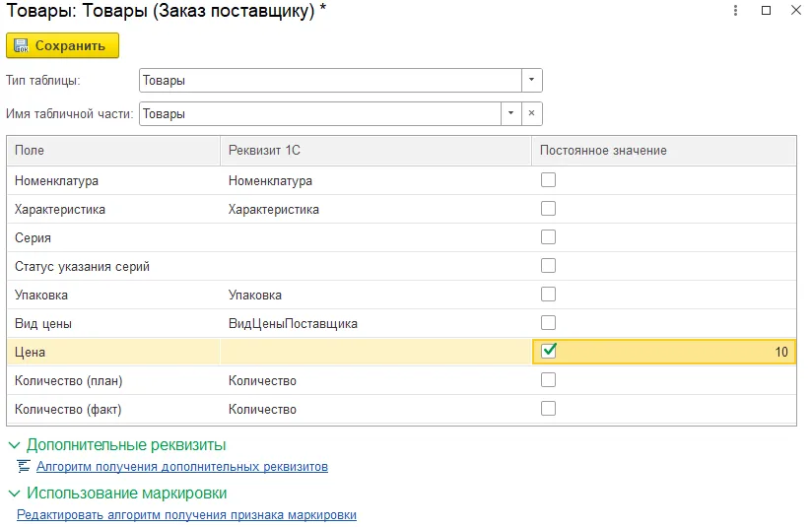This screenshot has width=811, height=527.
Task: Close the Товары form window
Action: 794,11
